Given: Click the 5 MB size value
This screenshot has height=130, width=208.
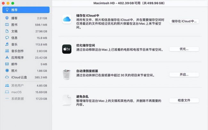Looking at the screenshot, I should [x=44, y=64].
